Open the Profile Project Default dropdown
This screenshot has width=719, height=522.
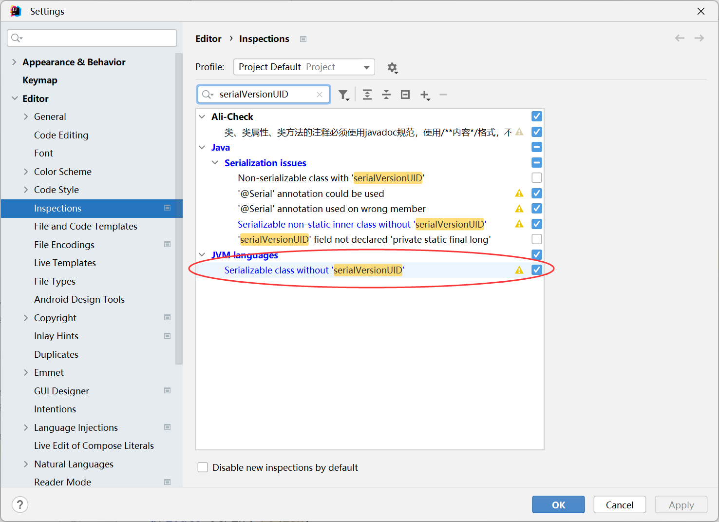point(304,67)
